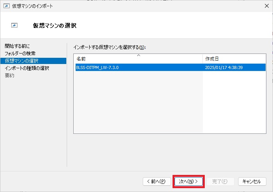This screenshot has height=192, width=273.
Task: Select the 仮想マシンの選択 wizard step
Action: point(33,61)
